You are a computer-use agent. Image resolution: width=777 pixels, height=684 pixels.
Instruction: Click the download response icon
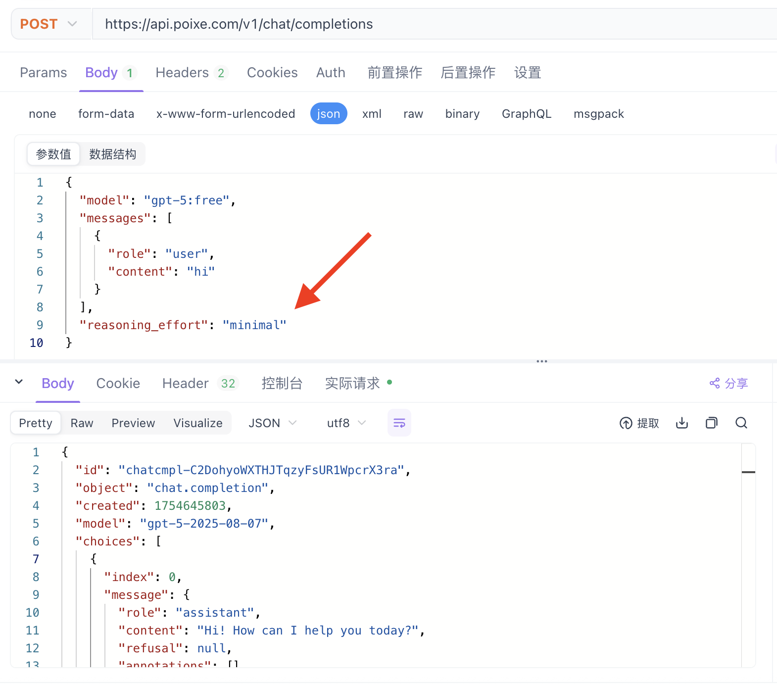pos(681,423)
